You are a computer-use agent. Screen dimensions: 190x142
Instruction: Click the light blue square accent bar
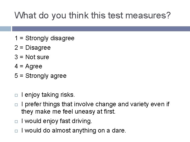click(x=6, y=29)
